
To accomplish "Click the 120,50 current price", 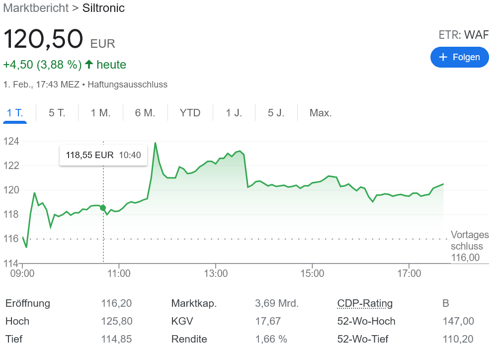I will click(43, 39).
